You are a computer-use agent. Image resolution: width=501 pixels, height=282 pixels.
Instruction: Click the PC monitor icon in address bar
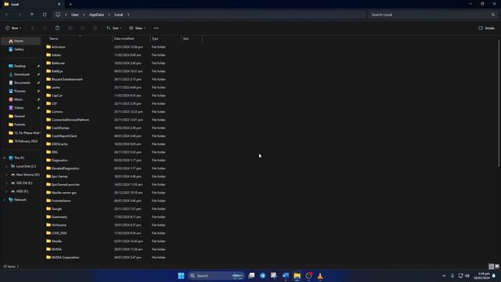click(x=58, y=15)
